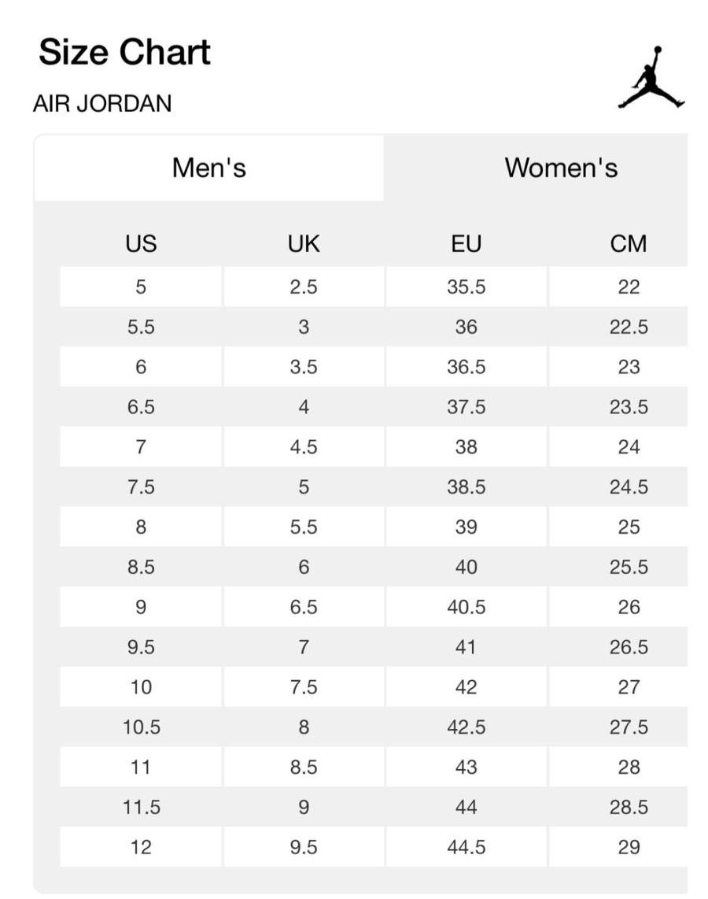Switch to the Men's tab
708x899 pixels.
click(x=209, y=168)
